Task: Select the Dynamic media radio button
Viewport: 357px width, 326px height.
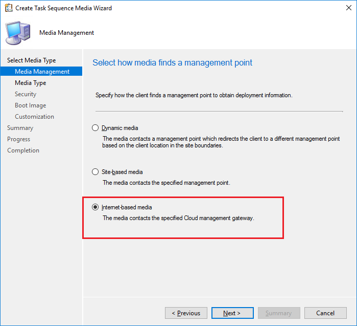Action: coord(95,128)
